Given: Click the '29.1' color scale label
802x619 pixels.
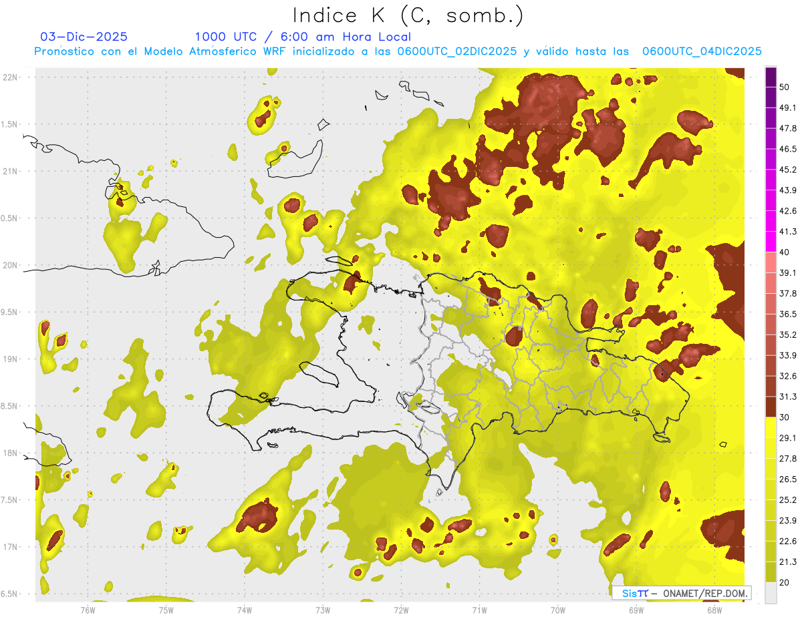Looking at the screenshot, I should click(787, 438).
